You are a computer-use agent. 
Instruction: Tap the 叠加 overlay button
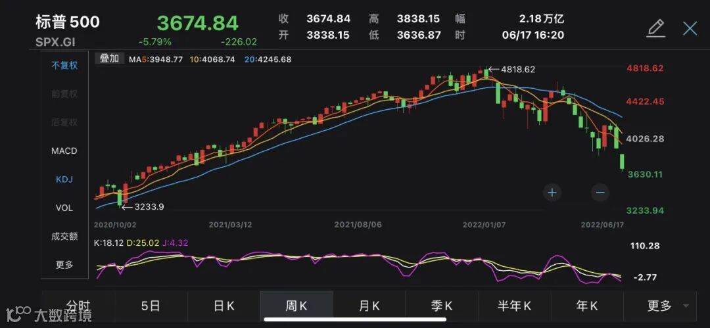pos(109,59)
